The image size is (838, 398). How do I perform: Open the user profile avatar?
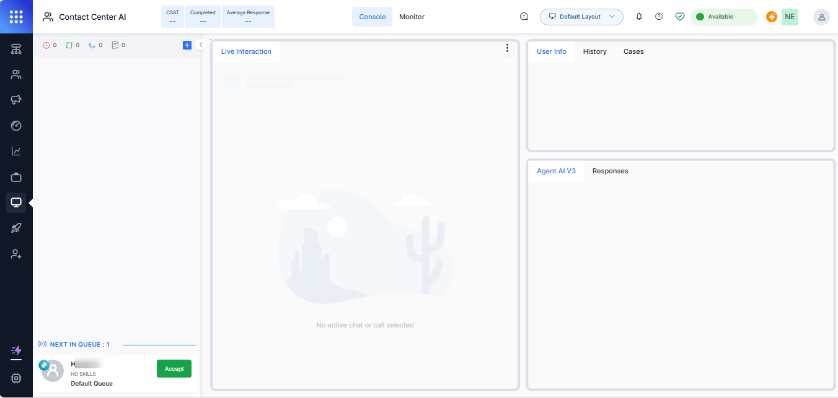[x=821, y=17]
